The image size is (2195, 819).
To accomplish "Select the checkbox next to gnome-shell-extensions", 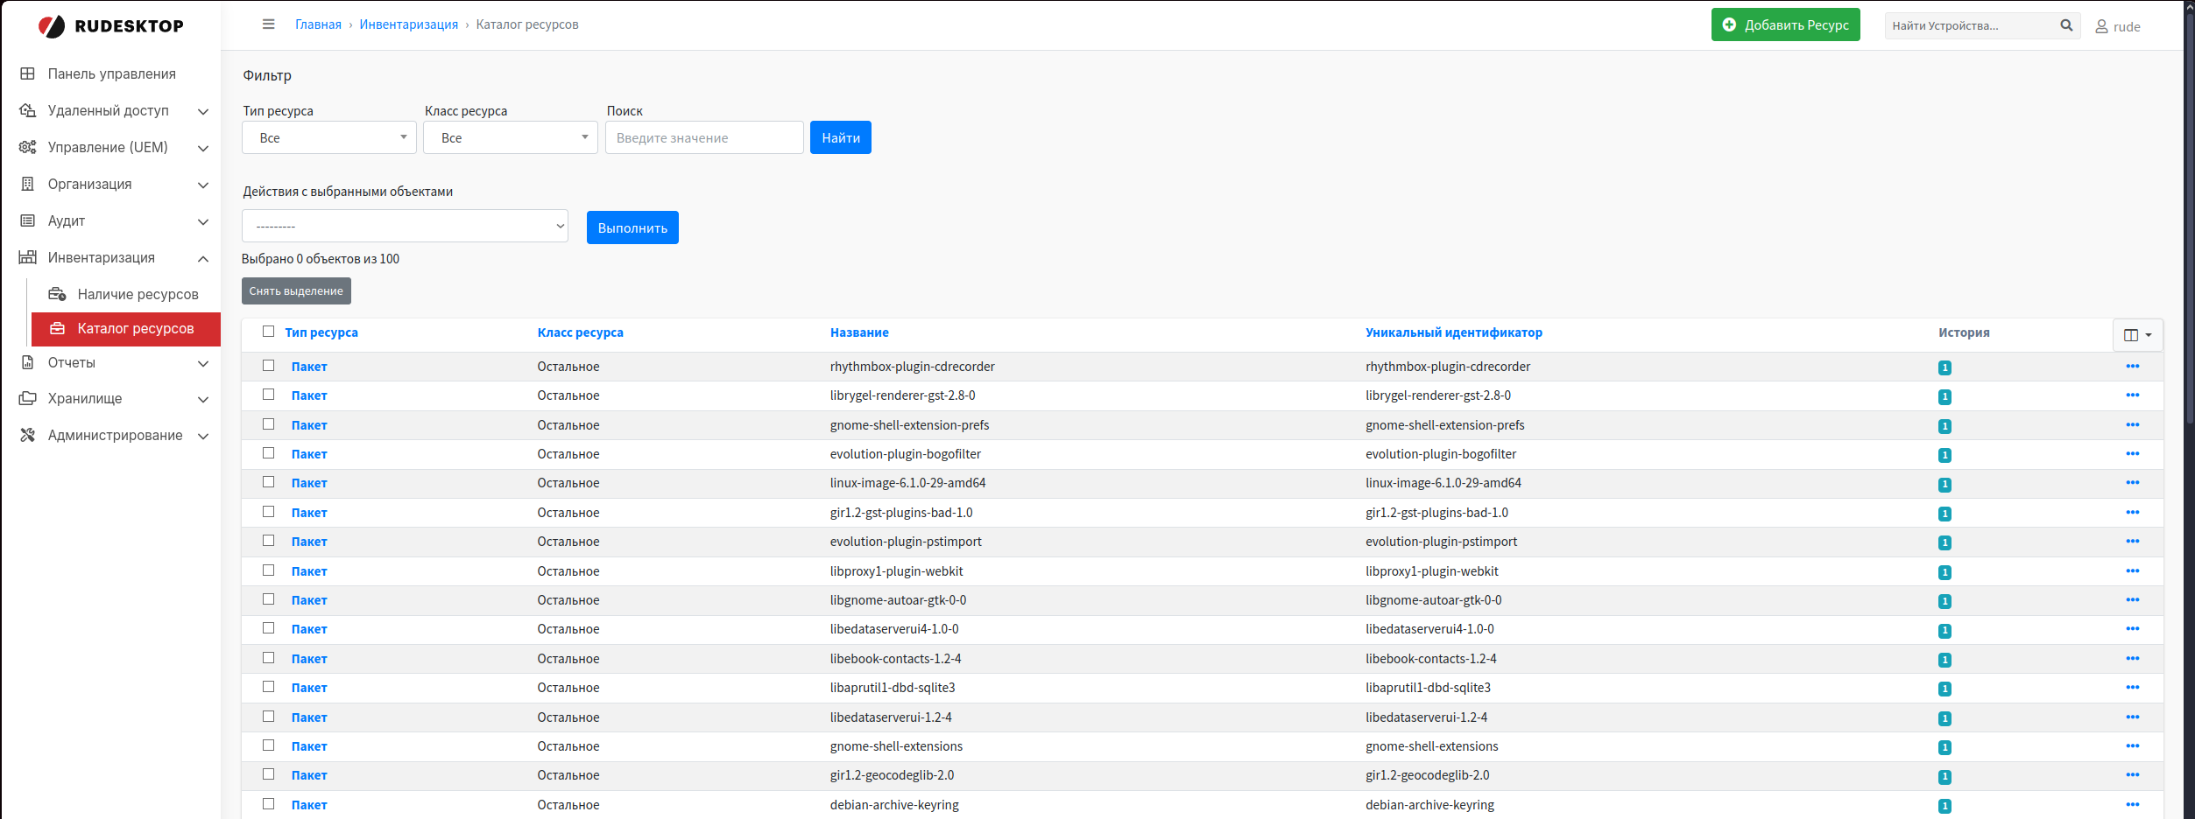I will (x=268, y=745).
